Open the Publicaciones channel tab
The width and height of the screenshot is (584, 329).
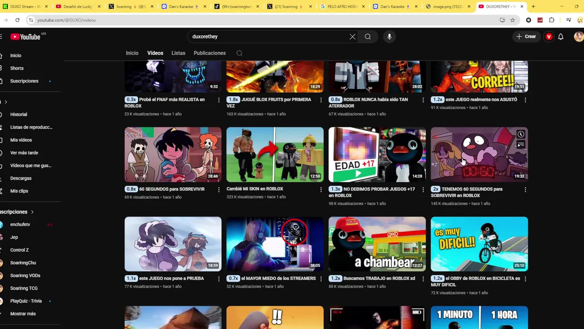[x=209, y=53]
